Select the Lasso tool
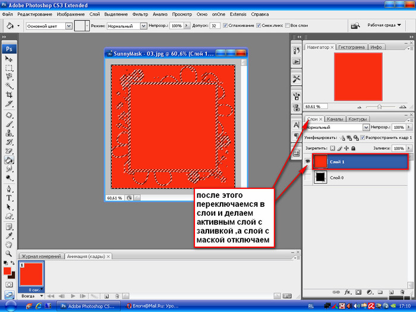 (x=9, y=77)
